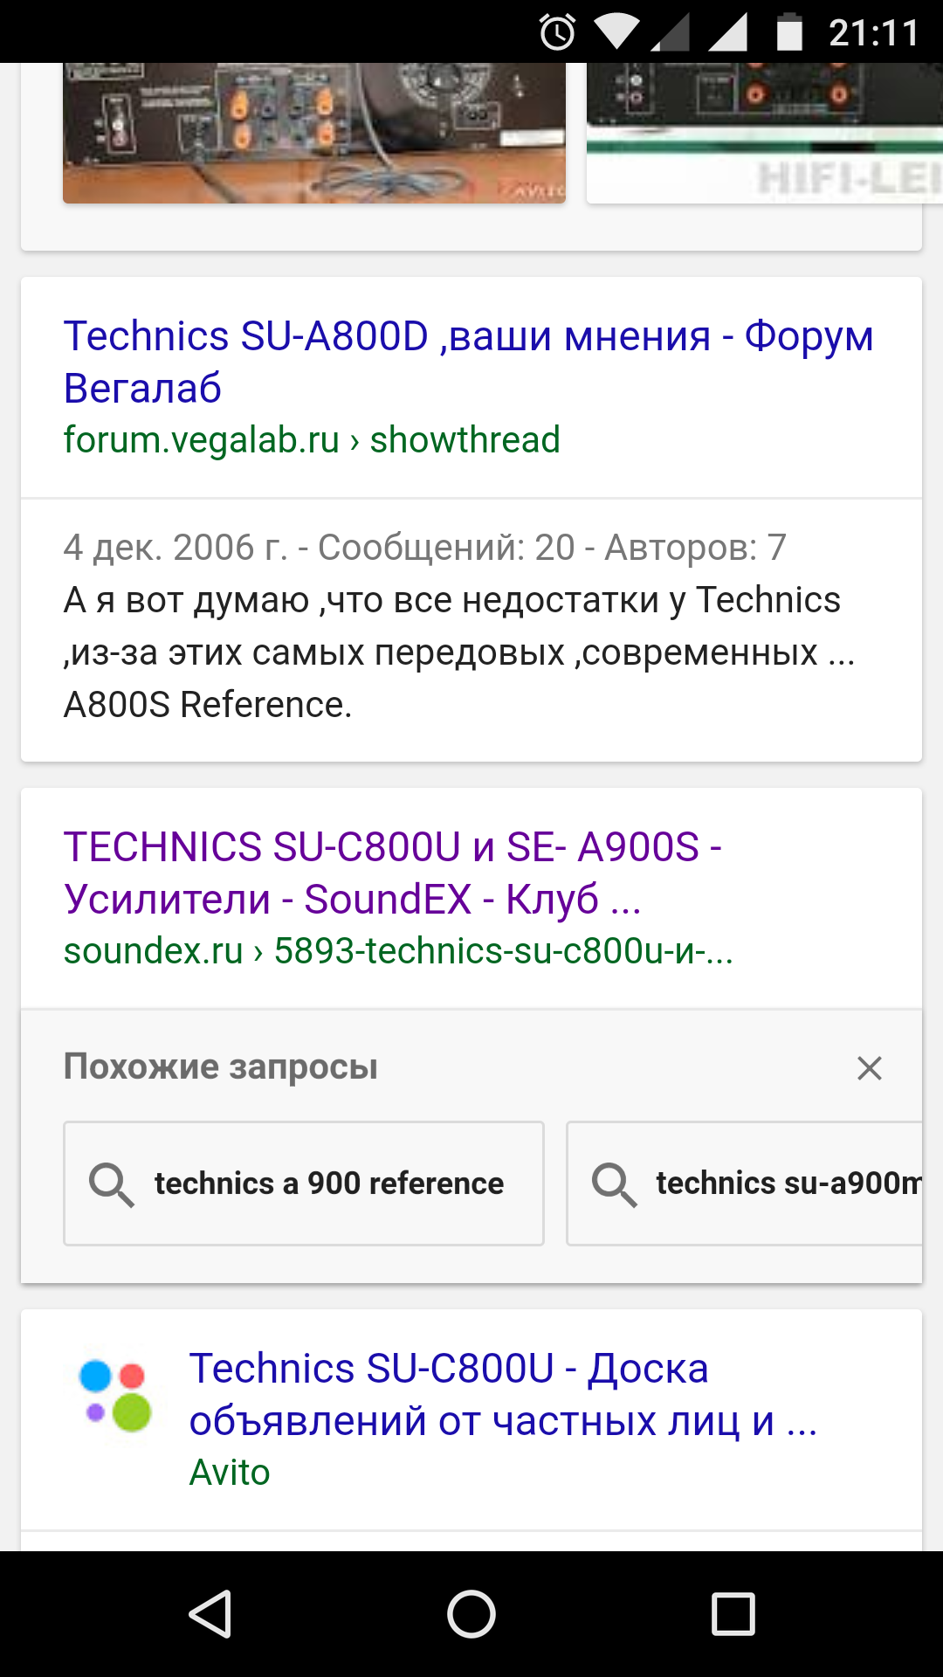Screen dimensions: 943x1677
Task: Open recent apps with the square icon
Action: tap(733, 1613)
